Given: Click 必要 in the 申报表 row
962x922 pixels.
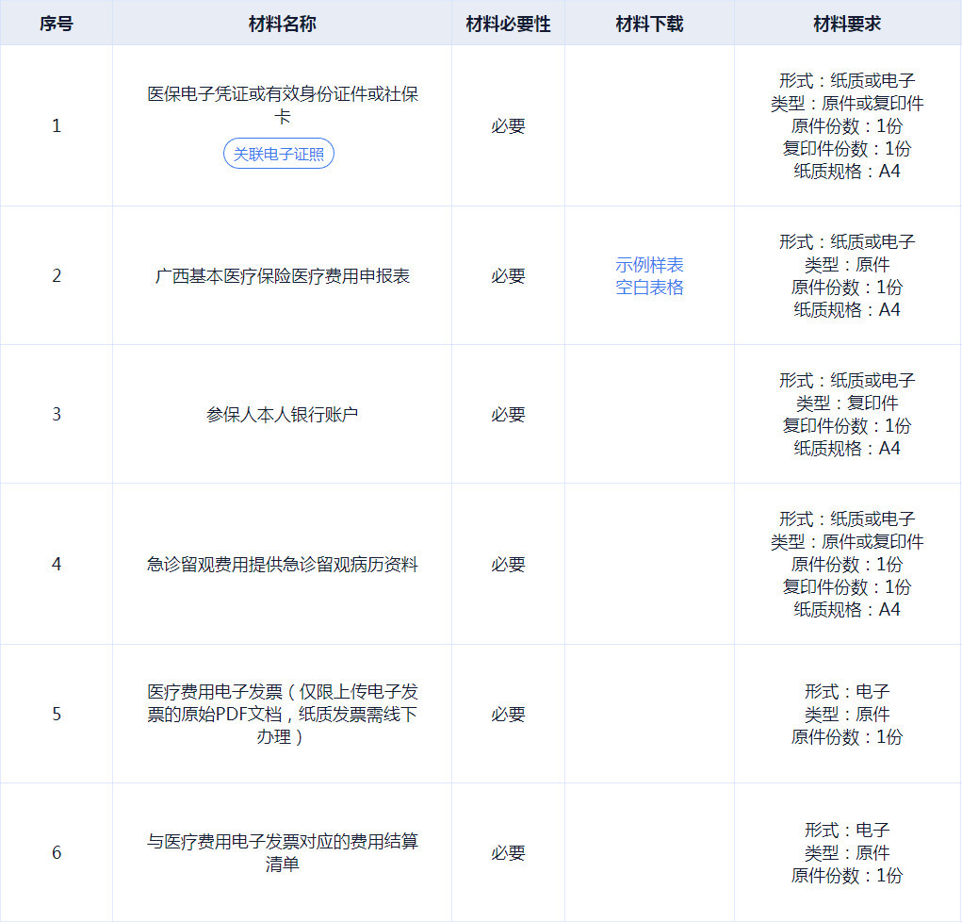Looking at the screenshot, I should [508, 276].
